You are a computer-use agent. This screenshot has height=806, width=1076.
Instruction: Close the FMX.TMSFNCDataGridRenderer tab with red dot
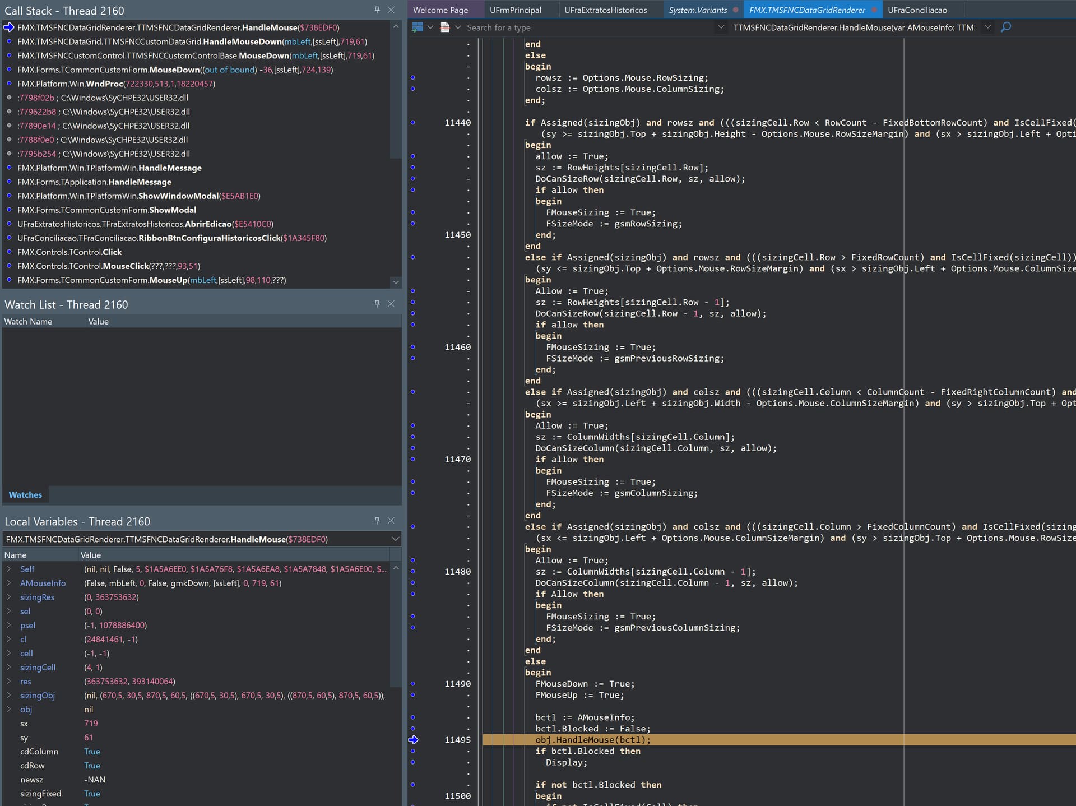(x=874, y=10)
